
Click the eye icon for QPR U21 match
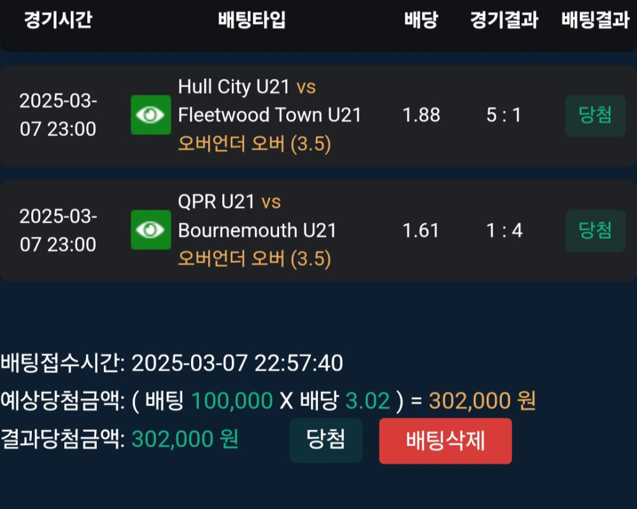click(151, 230)
